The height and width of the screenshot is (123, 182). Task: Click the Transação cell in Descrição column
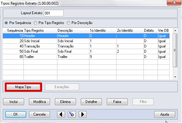(73, 46)
